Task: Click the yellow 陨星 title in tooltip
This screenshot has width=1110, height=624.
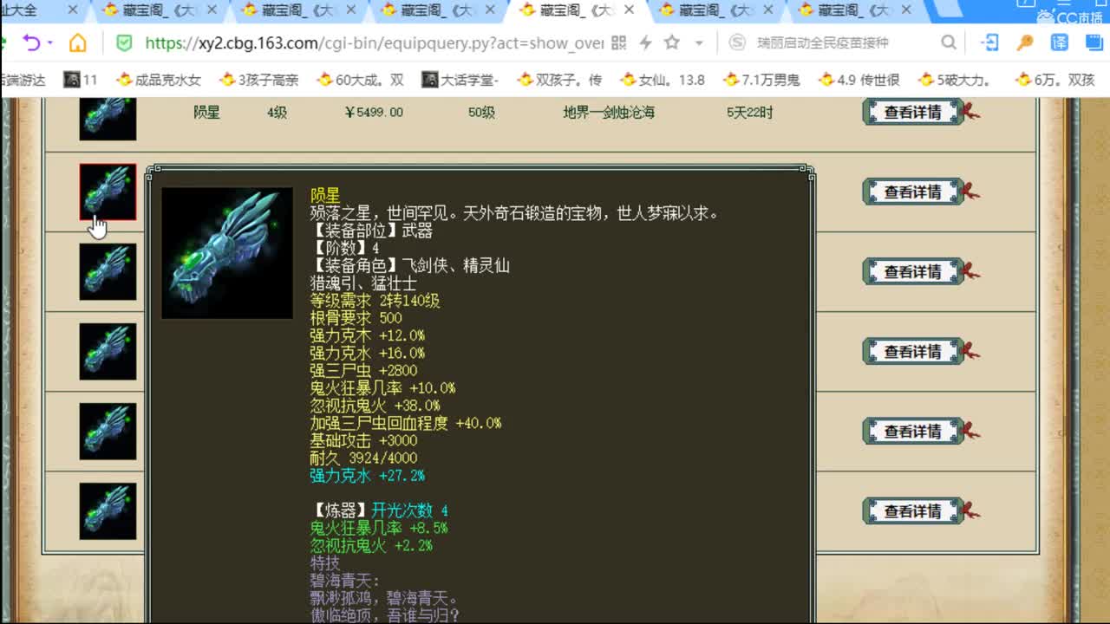Action: (x=325, y=196)
